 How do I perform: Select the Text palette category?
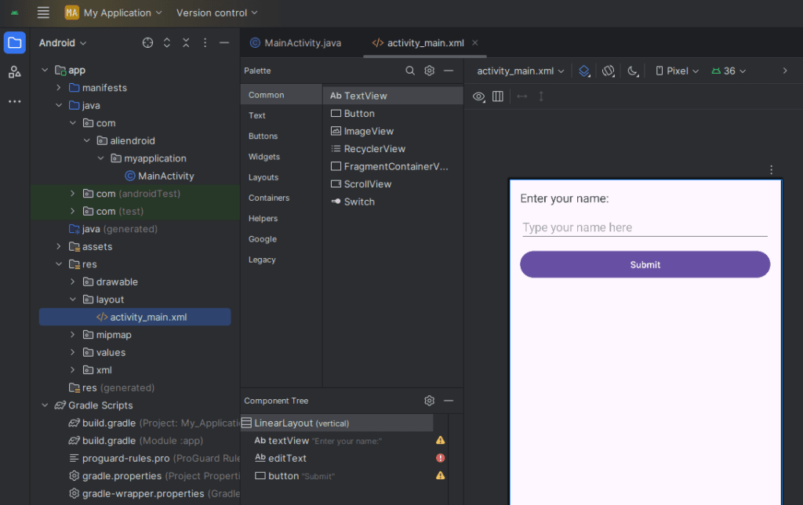[x=282, y=116]
